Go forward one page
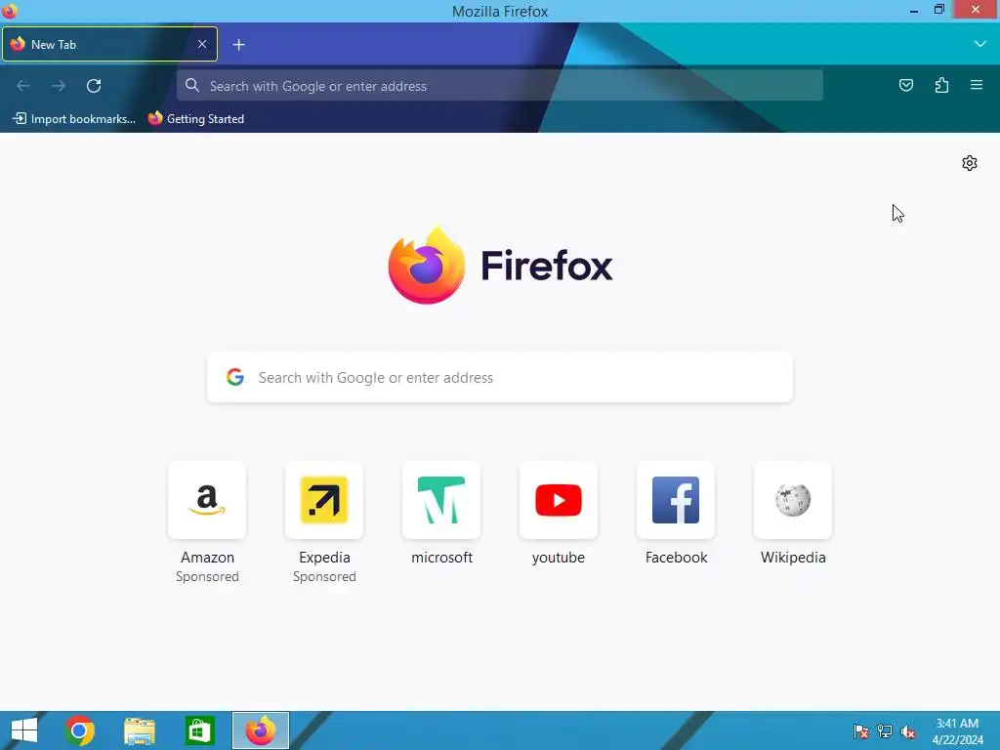 coord(59,86)
